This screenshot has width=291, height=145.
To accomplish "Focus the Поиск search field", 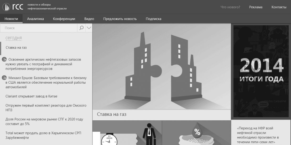I will click(x=39, y=28).
